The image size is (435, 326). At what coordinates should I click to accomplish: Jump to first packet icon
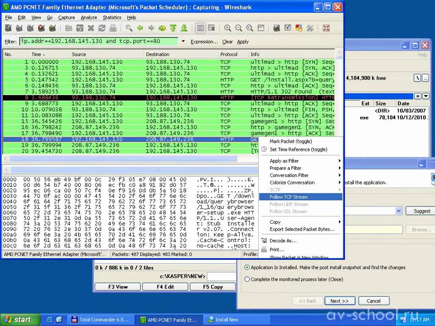click(x=173, y=28)
